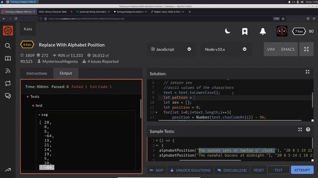Screen dimensions: 318x178
Task: Click the issues warning triangle icon
Action: pyautogui.click(x=84, y=61)
